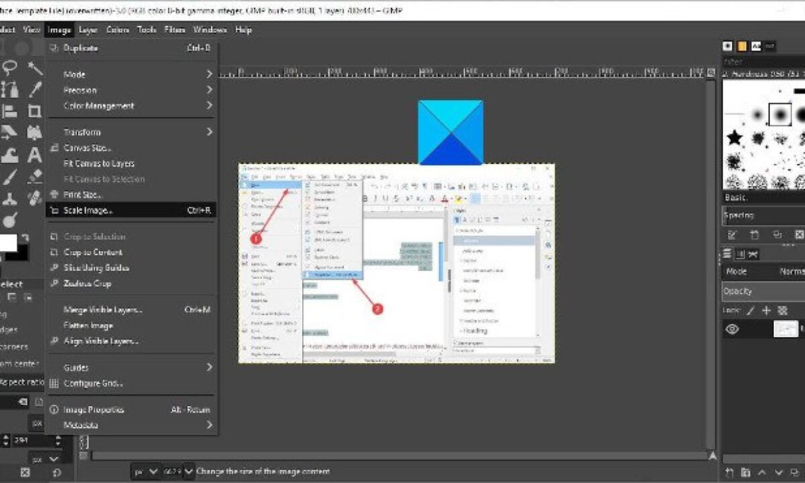Open the Windows menu in menu bar
805x483 pixels.
(x=210, y=30)
